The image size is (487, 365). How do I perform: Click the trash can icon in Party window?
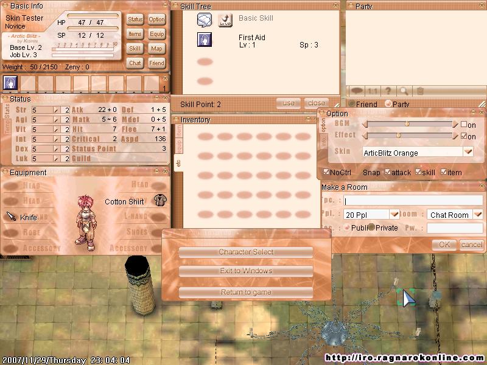[420, 91]
